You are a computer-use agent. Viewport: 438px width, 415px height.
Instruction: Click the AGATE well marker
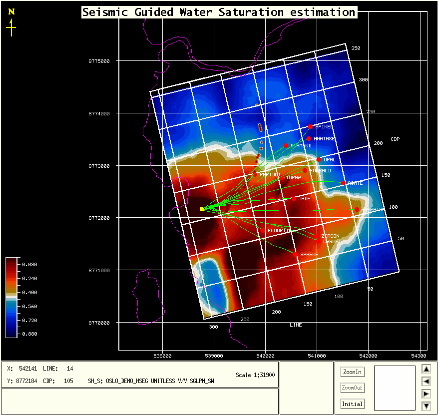point(344,183)
